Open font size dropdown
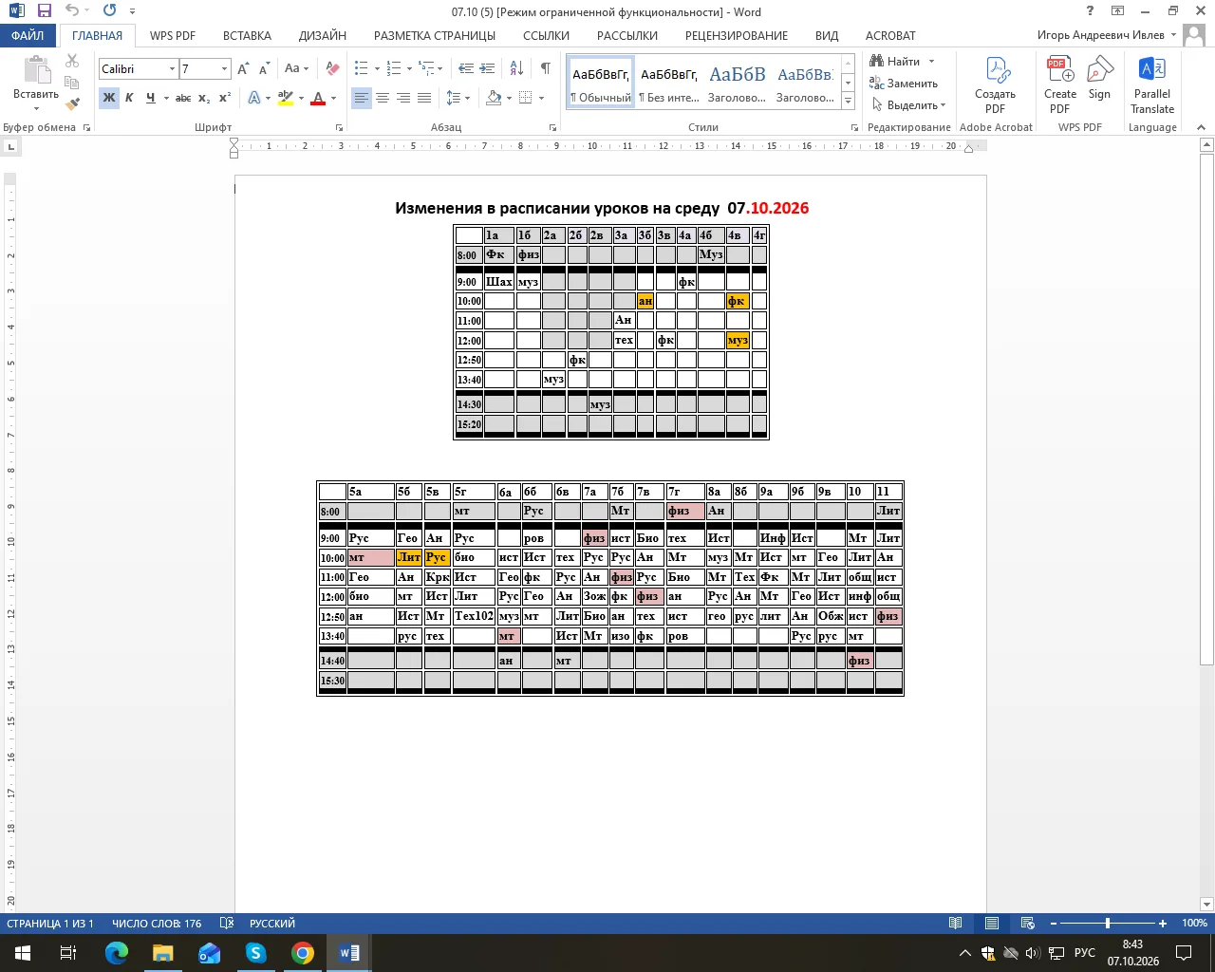The height and width of the screenshot is (972, 1215). [x=224, y=68]
